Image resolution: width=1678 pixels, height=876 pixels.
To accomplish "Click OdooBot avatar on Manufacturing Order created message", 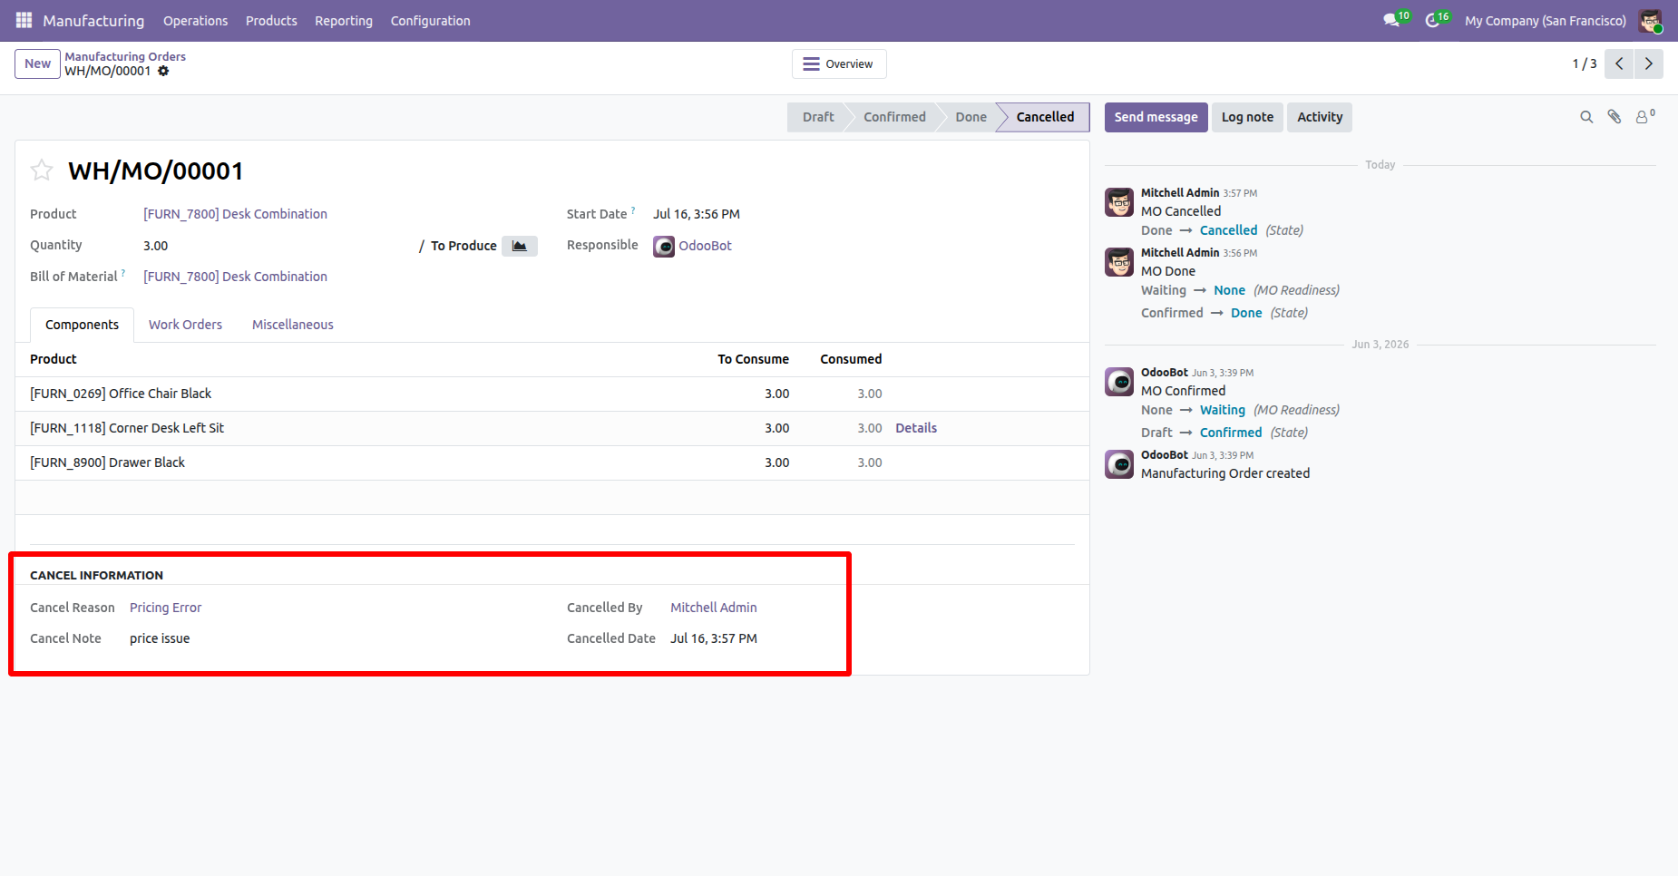I will click(x=1119, y=464).
